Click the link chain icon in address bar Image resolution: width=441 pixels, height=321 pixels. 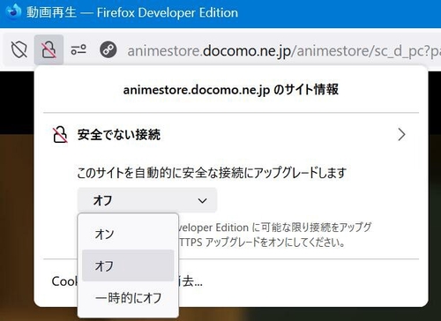point(108,49)
